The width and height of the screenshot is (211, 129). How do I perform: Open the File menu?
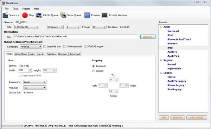tap(7, 9)
